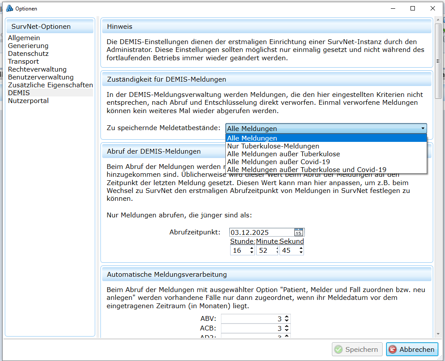Switch to the Datenschutz section
Image resolution: width=445 pixels, height=361 pixels.
28,54
